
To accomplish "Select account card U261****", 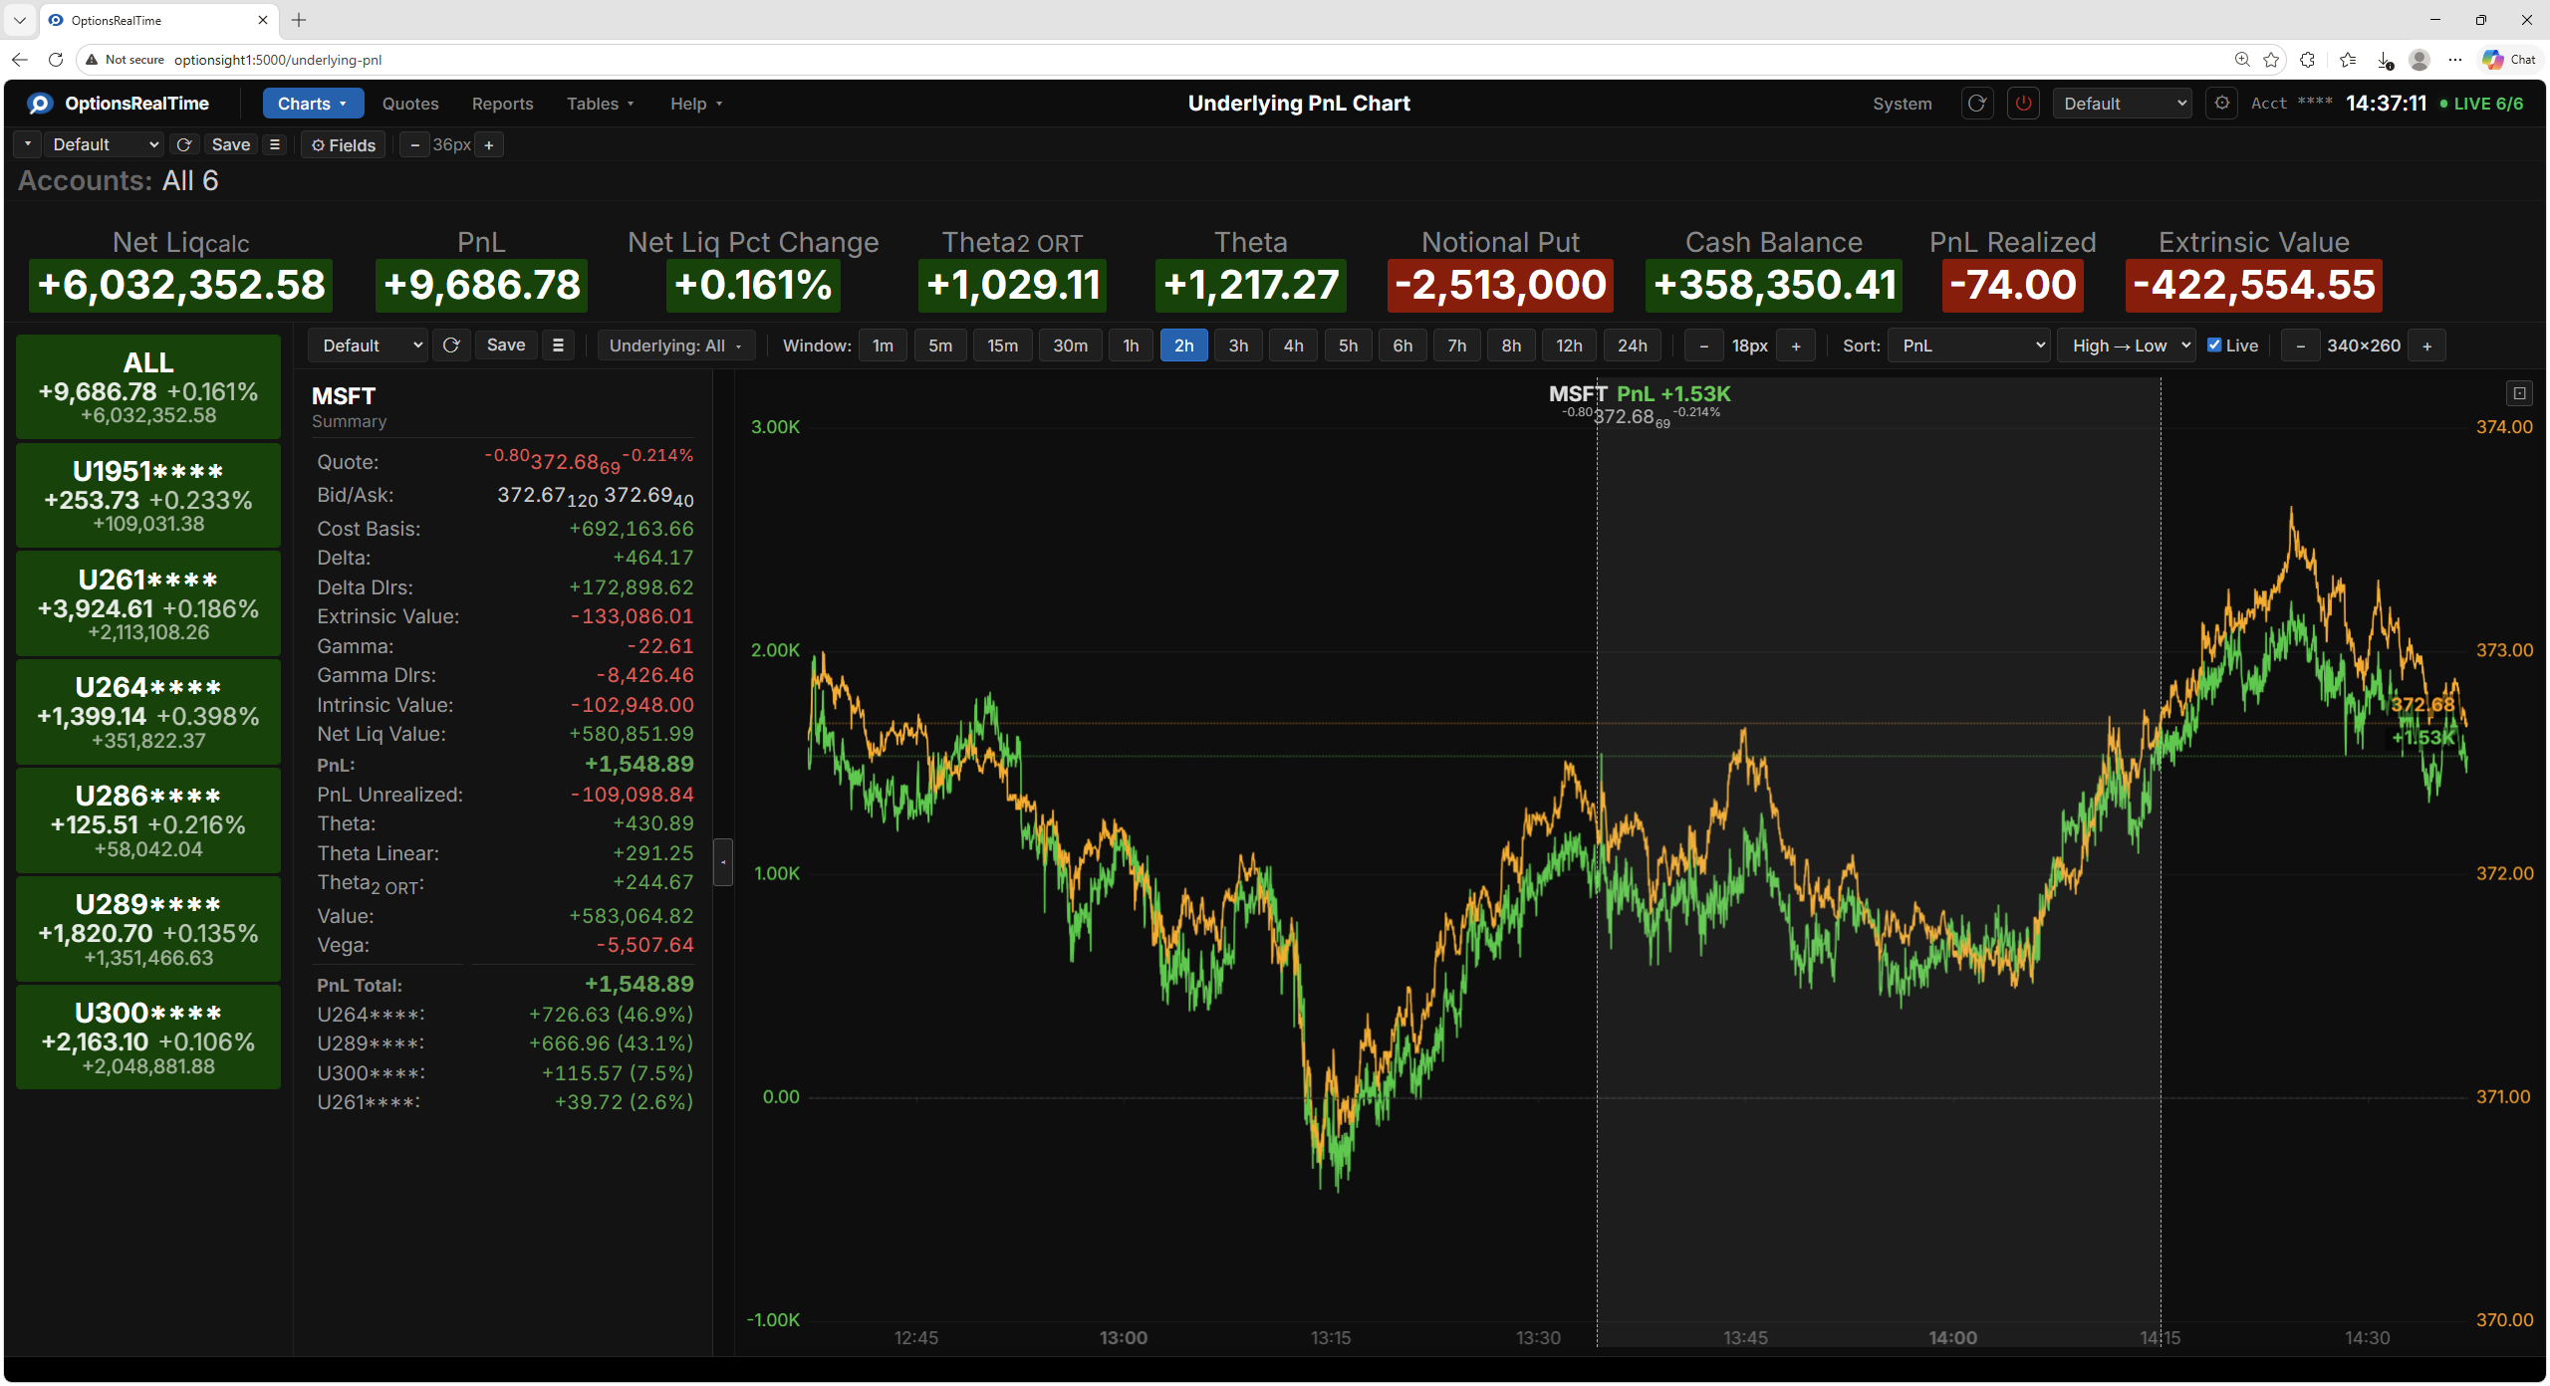I will click(x=148, y=603).
